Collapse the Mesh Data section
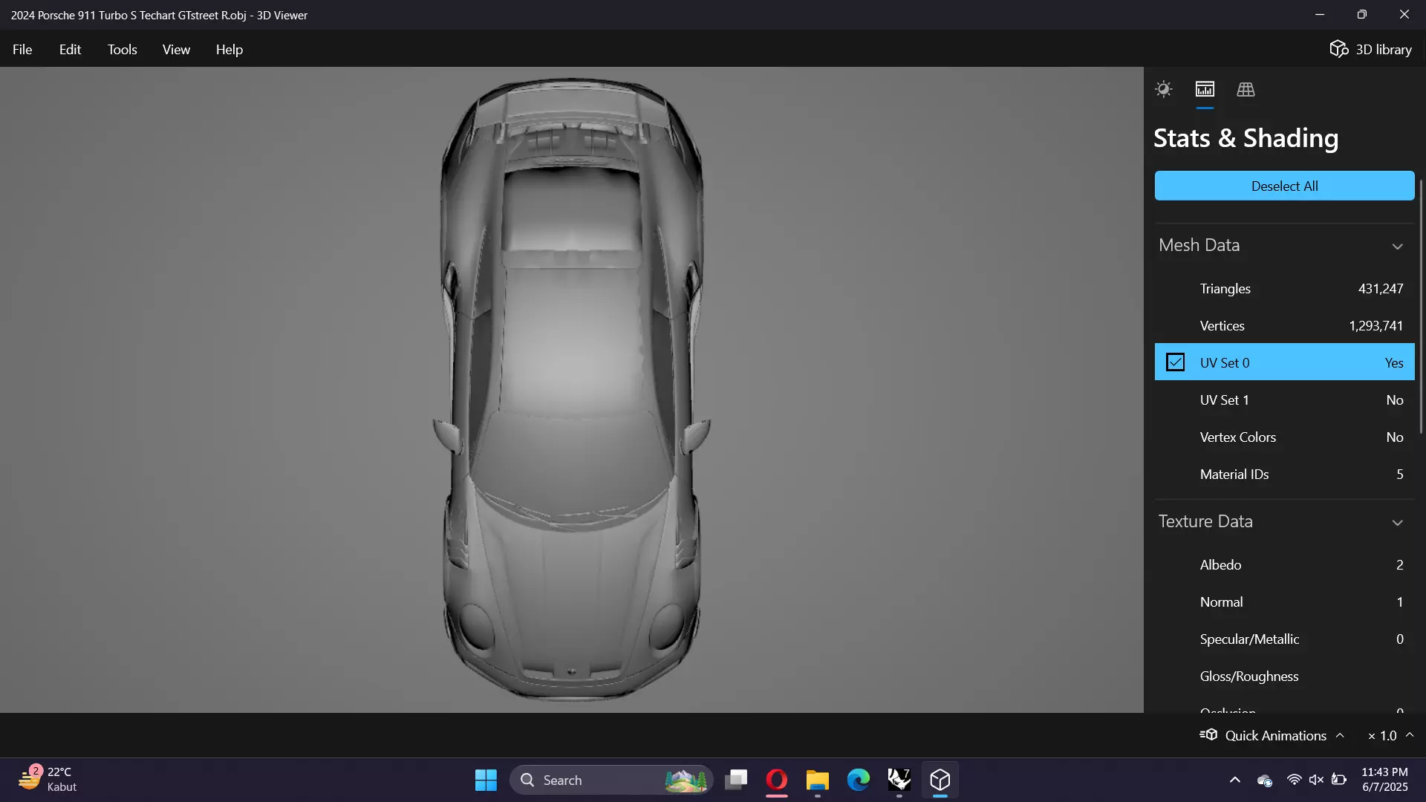The width and height of the screenshot is (1426, 802). pyautogui.click(x=1397, y=246)
